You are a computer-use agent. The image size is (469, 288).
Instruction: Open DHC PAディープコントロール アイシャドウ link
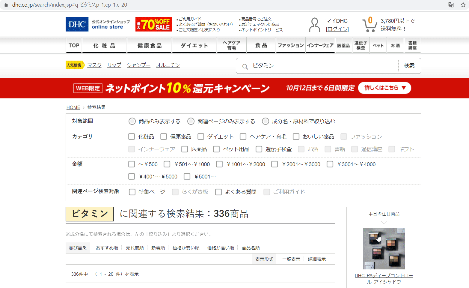[x=384, y=279]
